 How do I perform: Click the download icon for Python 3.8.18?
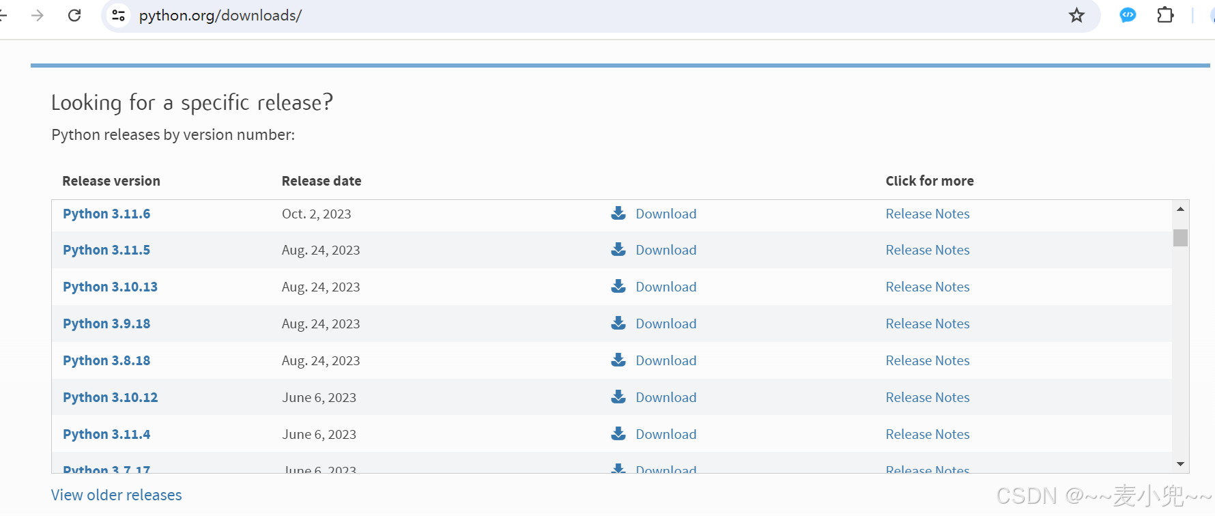(618, 360)
